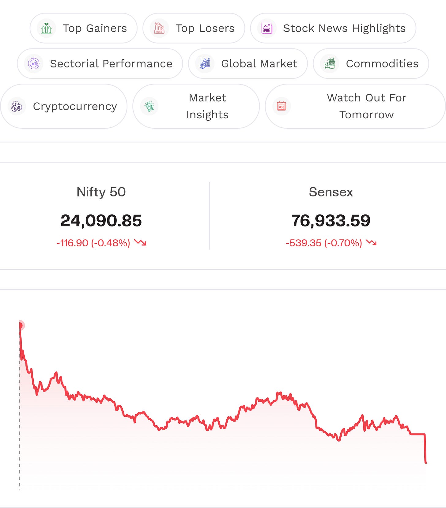Click the Sensex value 76,933.59
The image size is (446, 508).
point(331,221)
